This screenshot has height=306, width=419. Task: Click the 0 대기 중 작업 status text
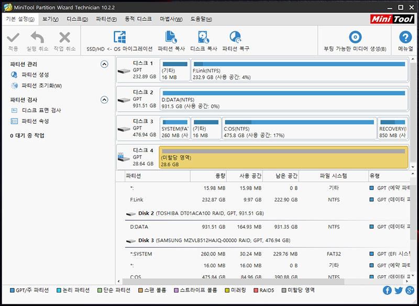(27, 136)
